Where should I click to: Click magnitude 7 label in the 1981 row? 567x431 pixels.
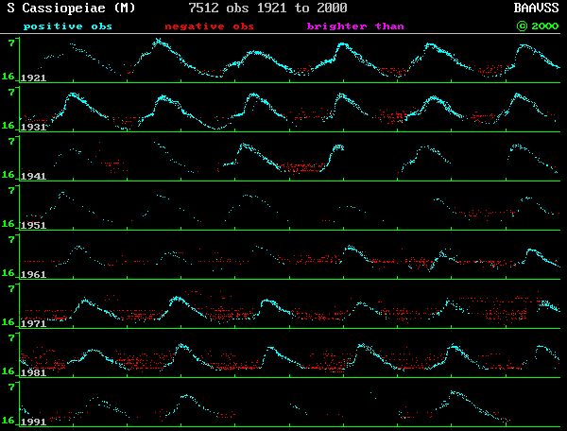pyautogui.click(x=10, y=337)
